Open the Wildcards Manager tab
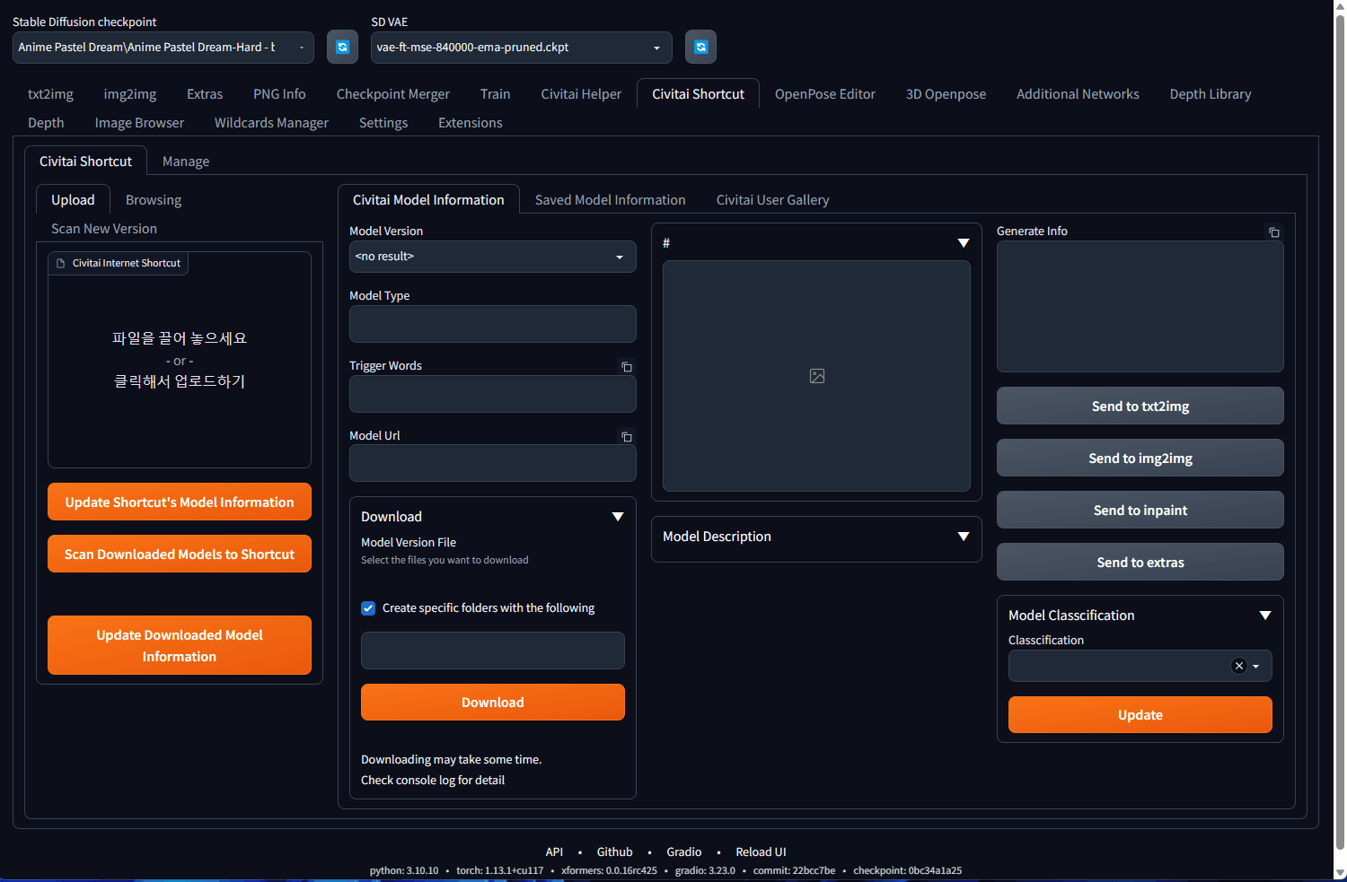1347x882 pixels. (271, 123)
